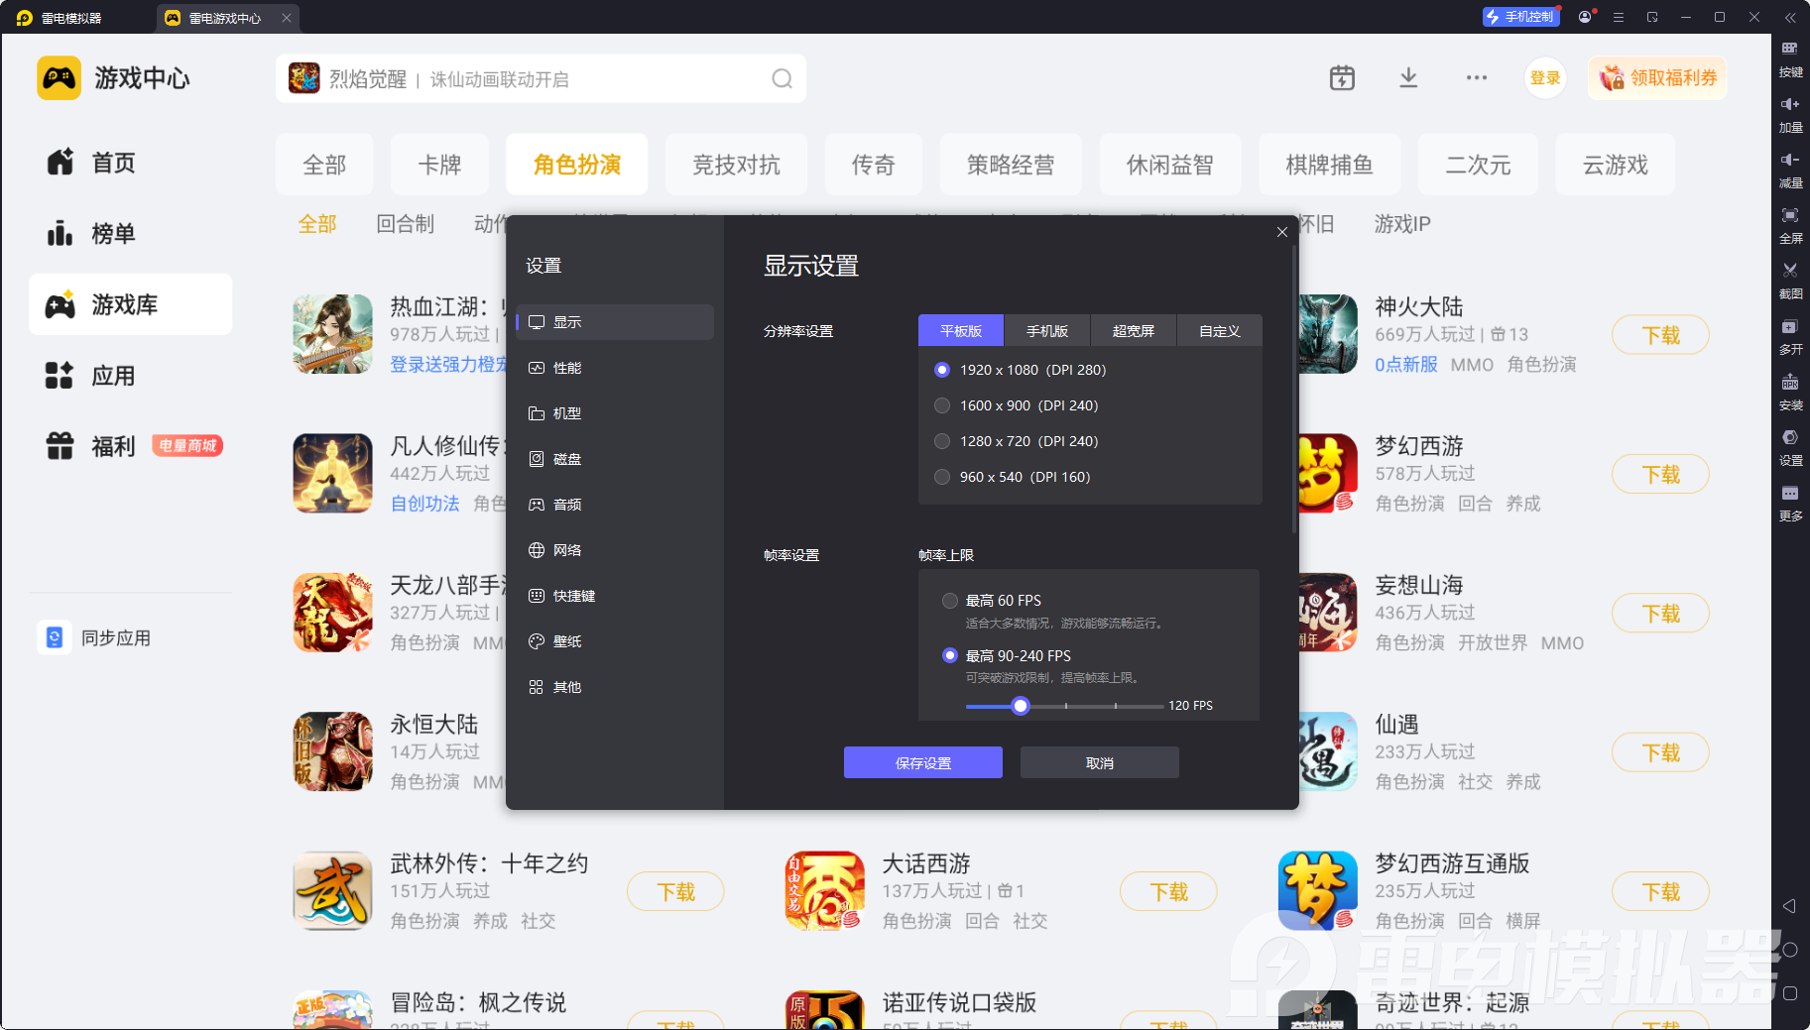
Task: Click the 领取福利券 coupon button
Action: pos(1658,78)
